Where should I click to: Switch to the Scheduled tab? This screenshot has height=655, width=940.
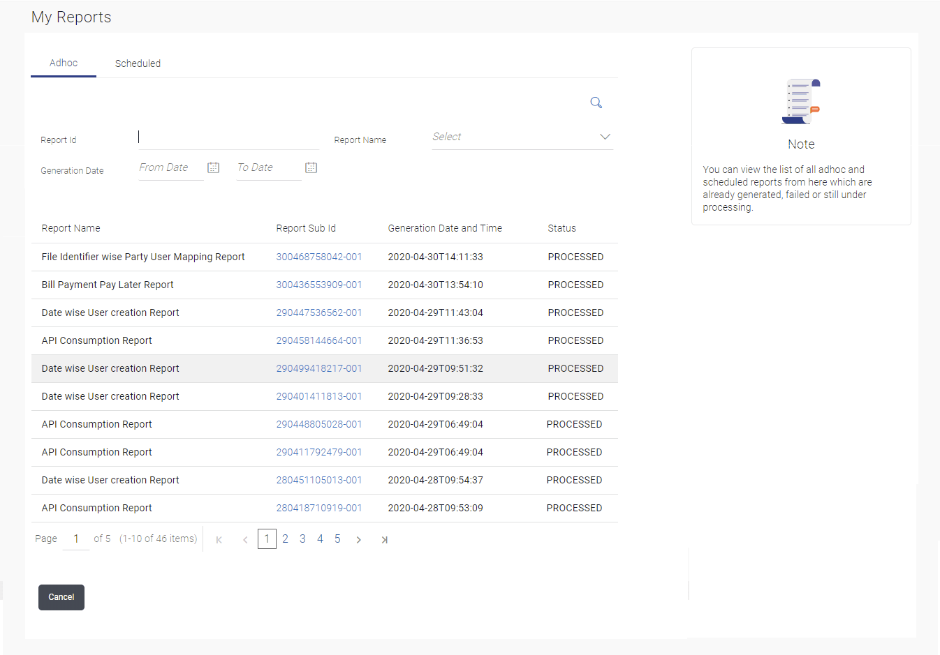[138, 63]
